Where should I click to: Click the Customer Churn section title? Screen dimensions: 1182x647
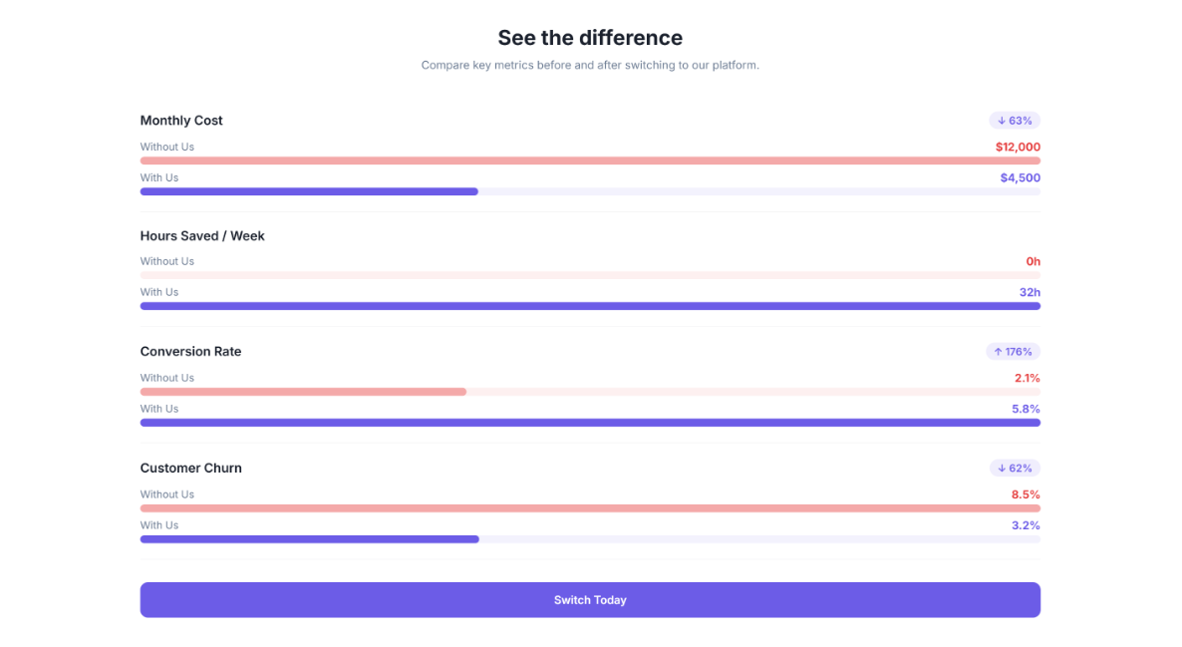coord(190,468)
